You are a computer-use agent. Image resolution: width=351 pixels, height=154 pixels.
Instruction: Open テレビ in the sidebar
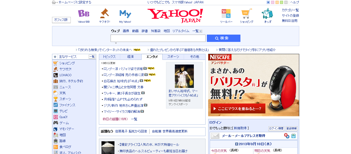pos(63,111)
